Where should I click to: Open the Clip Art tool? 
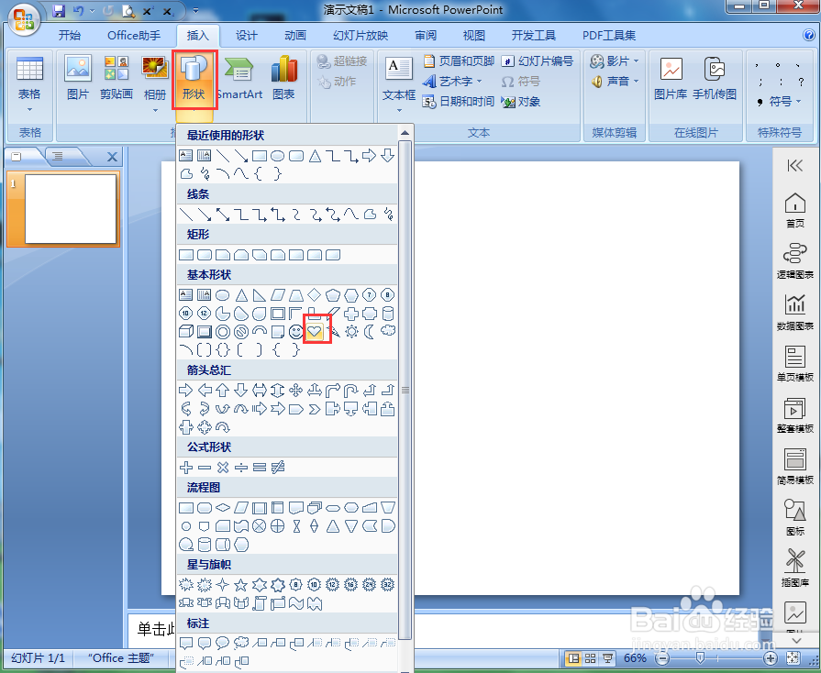[x=116, y=79]
